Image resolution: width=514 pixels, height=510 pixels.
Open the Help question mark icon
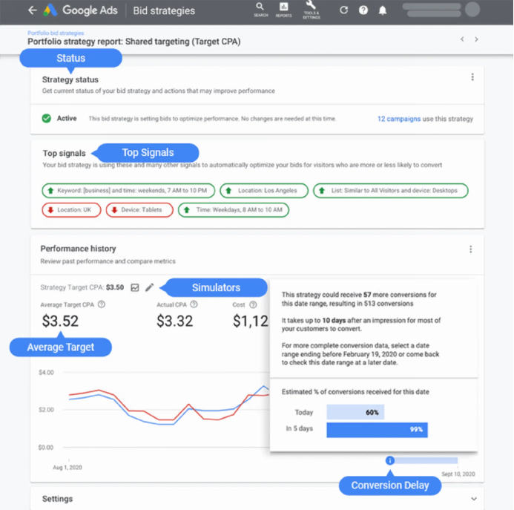point(363,10)
